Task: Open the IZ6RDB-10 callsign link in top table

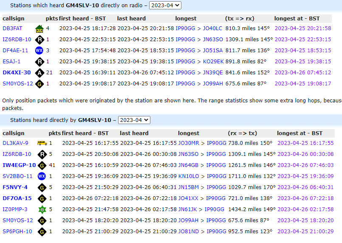Action: 17,40
